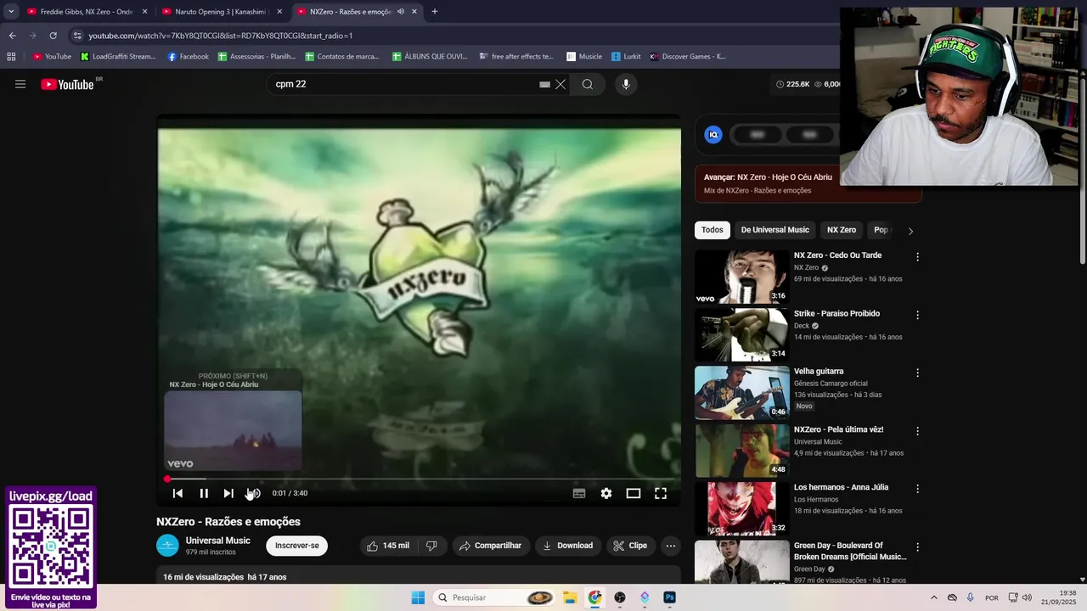1087x611 pixels.
Task: Open options menu for Velha guitarra
Action: (x=917, y=373)
